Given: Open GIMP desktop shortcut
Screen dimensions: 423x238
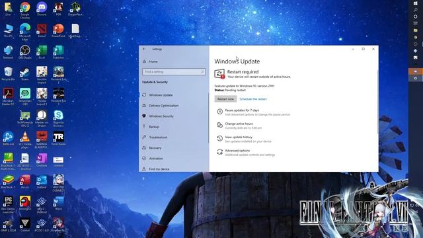Looking at the screenshot, I should click(x=8, y=225).
